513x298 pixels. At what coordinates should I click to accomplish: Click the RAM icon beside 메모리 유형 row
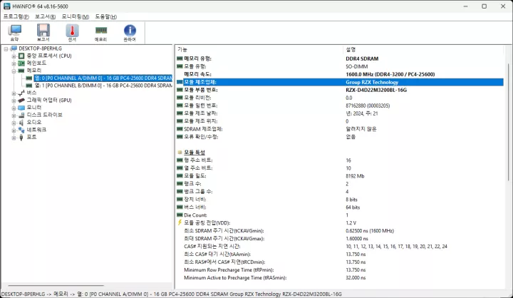coord(180,58)
